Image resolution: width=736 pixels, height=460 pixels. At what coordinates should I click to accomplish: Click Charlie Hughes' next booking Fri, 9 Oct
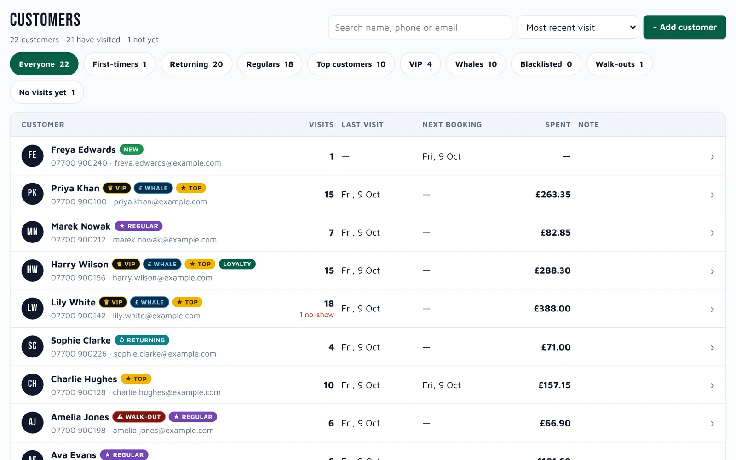click(x=442, y=385)
